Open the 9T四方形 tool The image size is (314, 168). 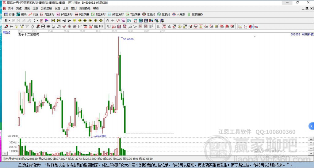click(x=116, y=14)
